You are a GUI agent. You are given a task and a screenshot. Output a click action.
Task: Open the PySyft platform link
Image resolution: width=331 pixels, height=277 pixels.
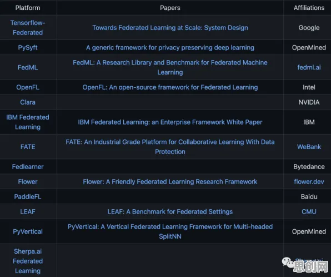[28, 47]
